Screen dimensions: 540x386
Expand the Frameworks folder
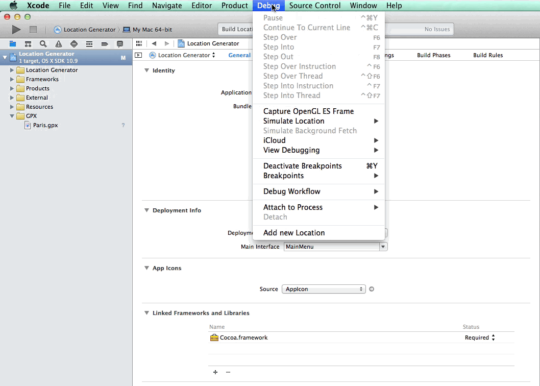(12, 79)
